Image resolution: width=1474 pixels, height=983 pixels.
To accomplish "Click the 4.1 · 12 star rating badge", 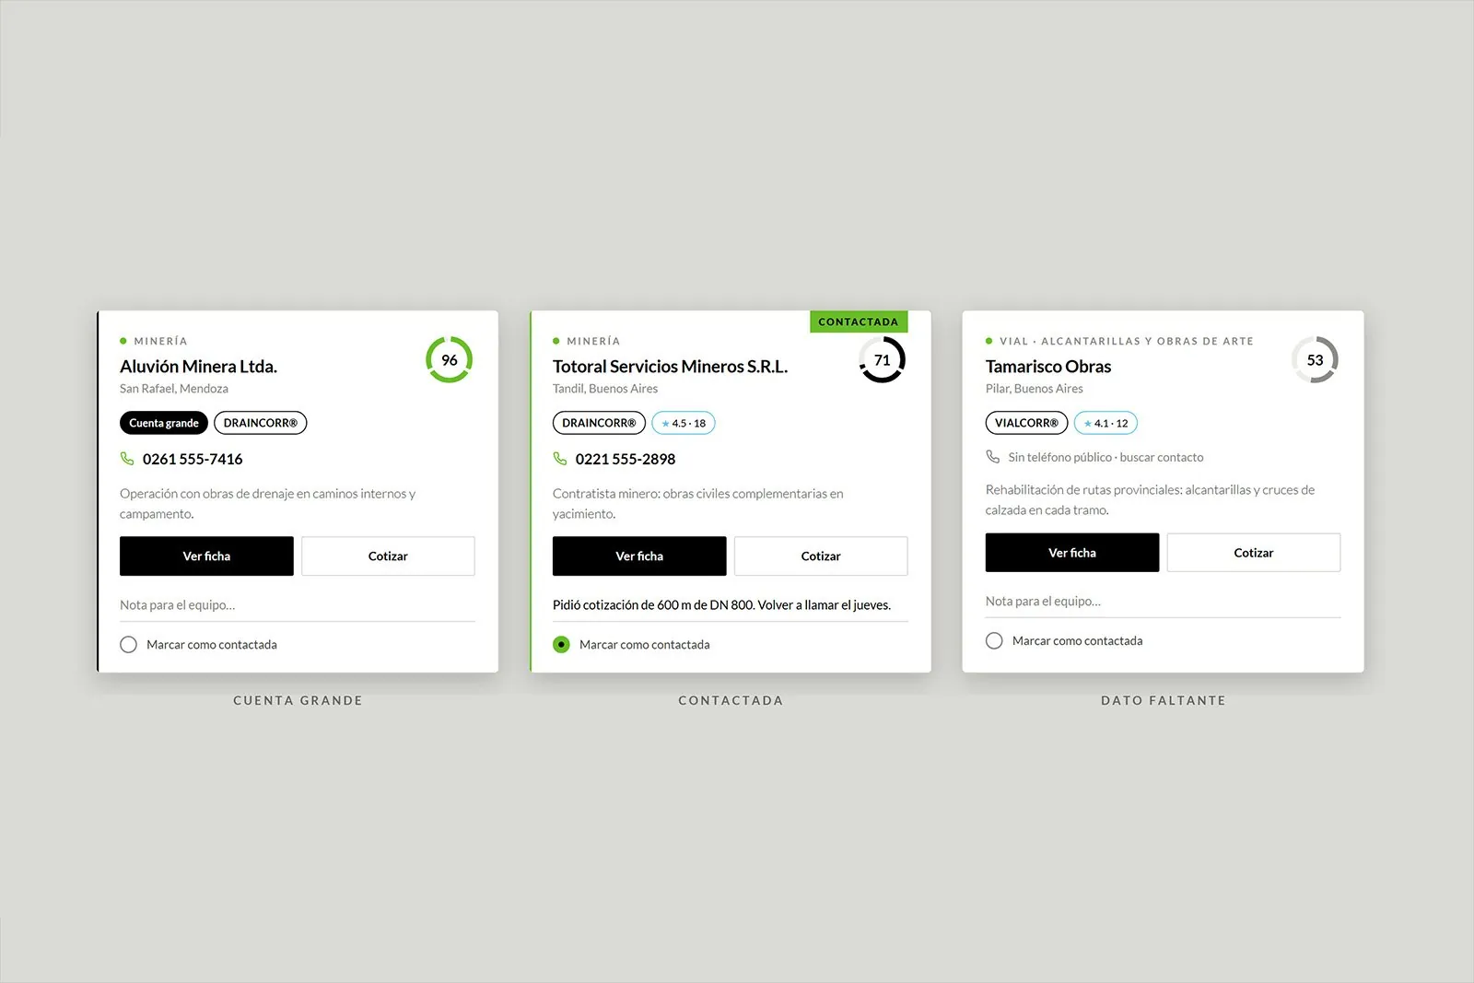I will (x=1106, y=423).
